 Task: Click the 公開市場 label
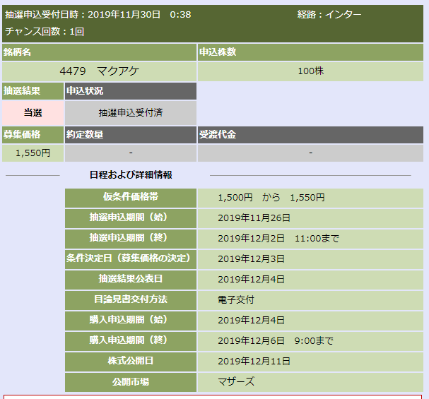click(131, 382)
